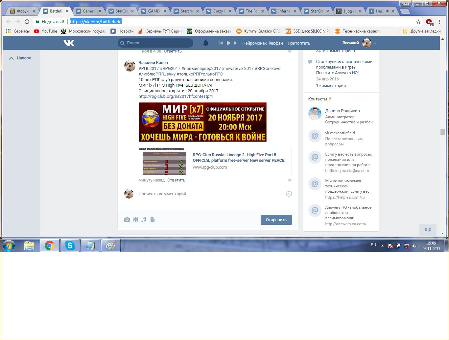The height and width of the screenshot is (340, 449).
Task: Open the Сервисы apps bookmark
Action: [x=18, y=31]
